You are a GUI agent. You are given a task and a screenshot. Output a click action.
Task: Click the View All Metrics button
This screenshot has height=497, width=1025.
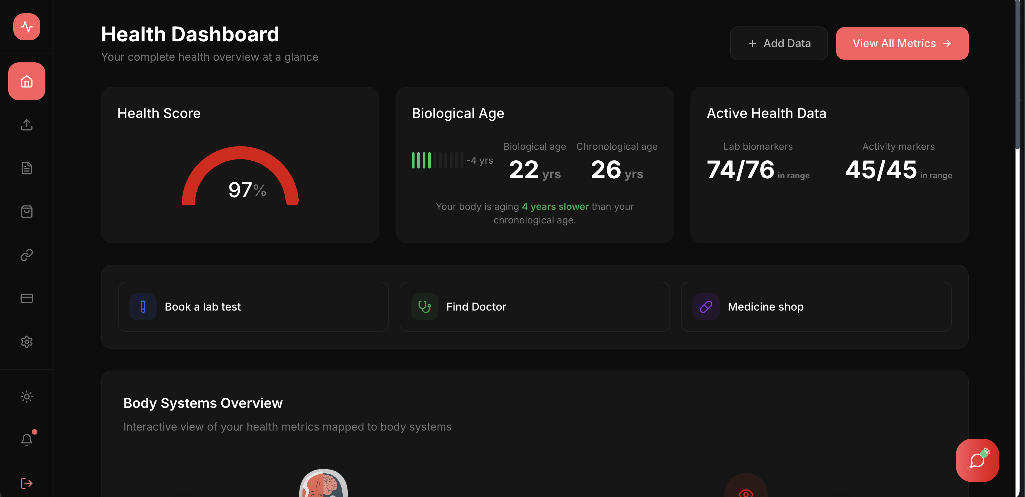pos(902,43)
